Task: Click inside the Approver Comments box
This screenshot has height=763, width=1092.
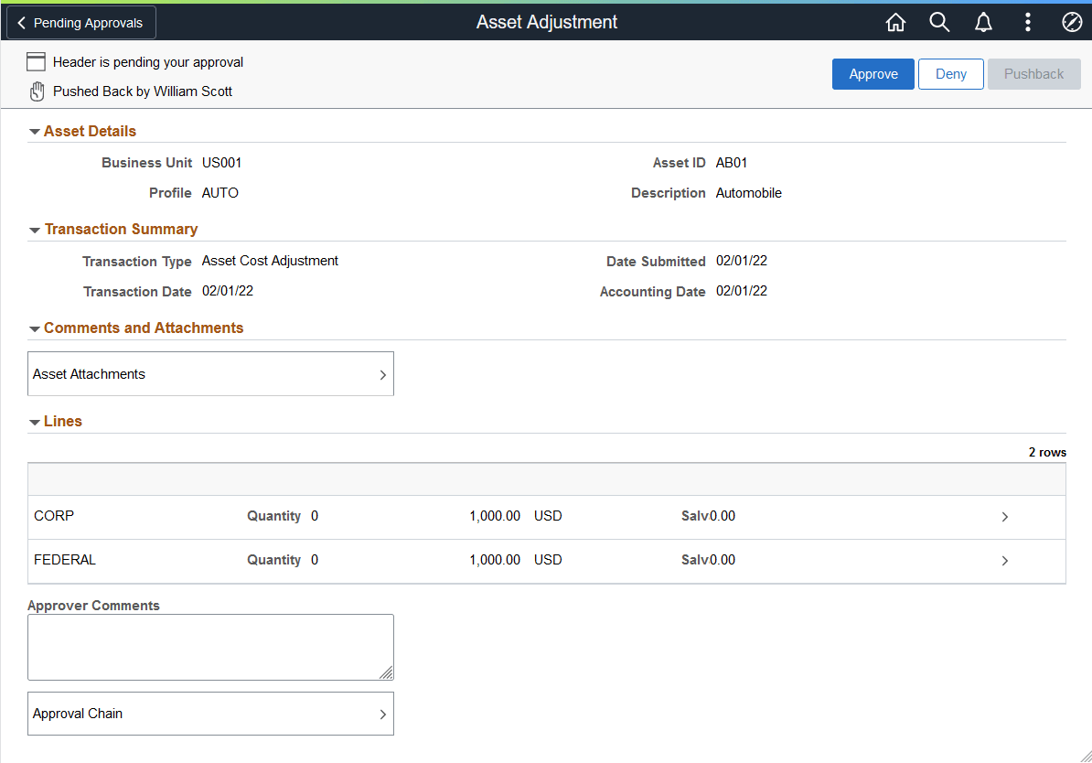Action: pos(210,646)
